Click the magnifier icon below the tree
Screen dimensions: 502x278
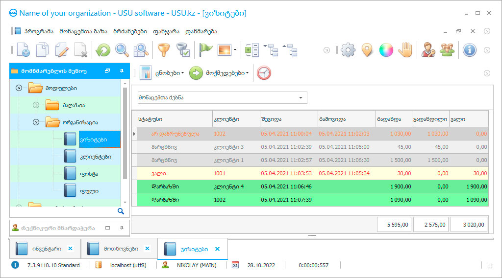pos(121,211)
